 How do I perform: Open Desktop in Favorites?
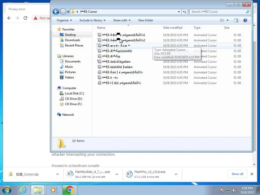click(70, 35)
